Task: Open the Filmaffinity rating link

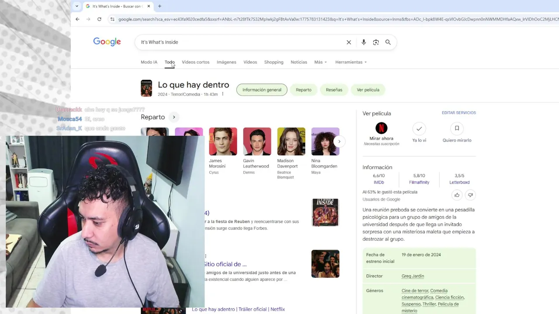Action: (x=419, y=182)
